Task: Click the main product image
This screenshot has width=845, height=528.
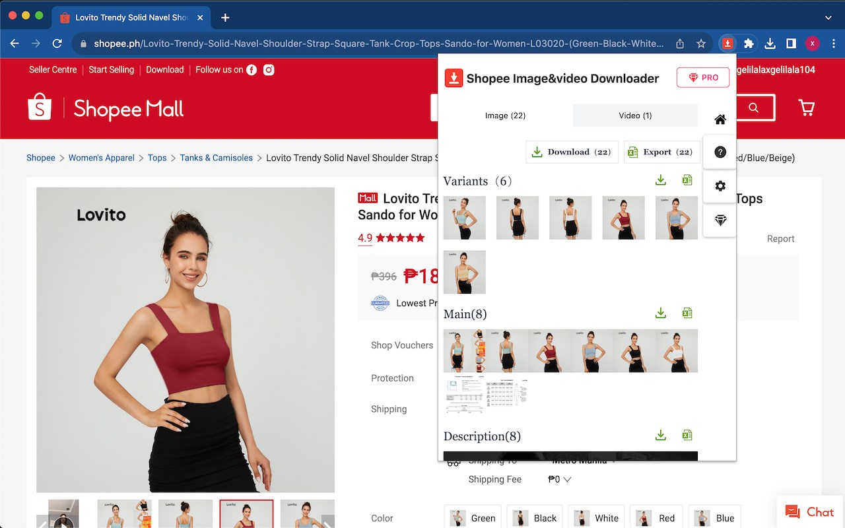Action: 186,340
